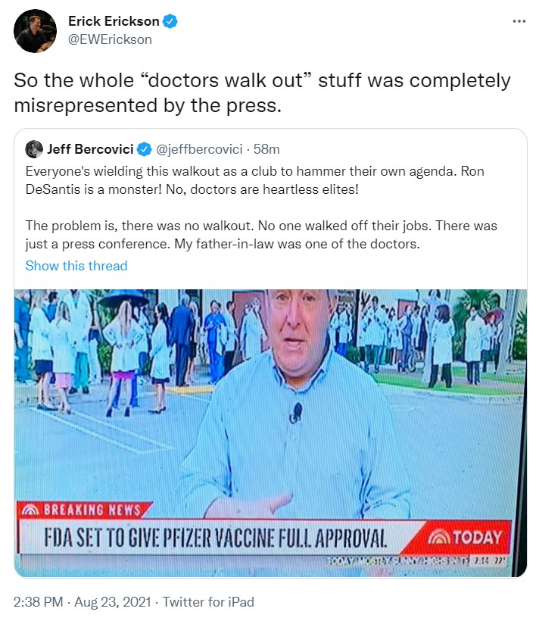
Task: Open the @jeffbercovici handle
Action: coord(199,149)
